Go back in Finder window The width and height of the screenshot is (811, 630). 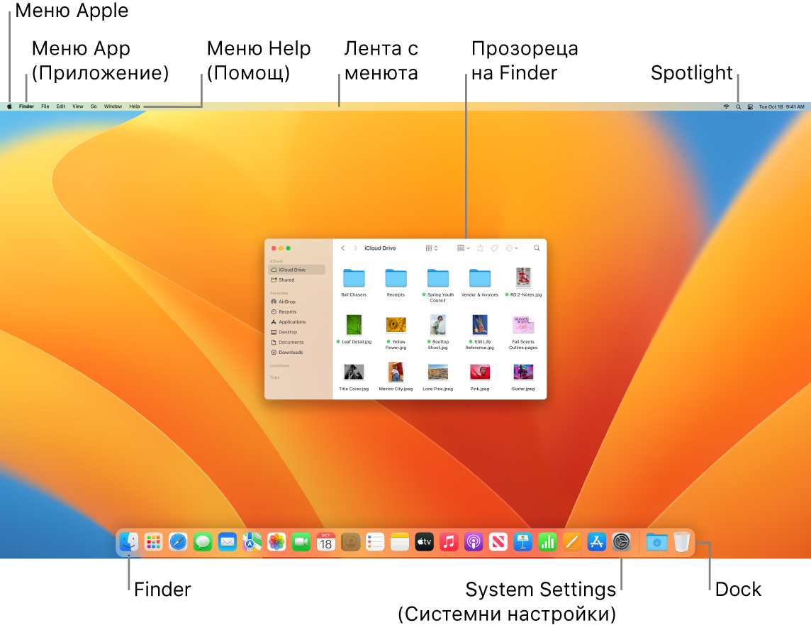(343, 248)
